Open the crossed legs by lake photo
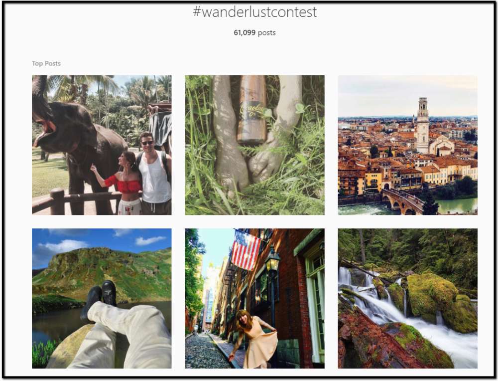Screen dimensions: 498x381 (102, 298)
